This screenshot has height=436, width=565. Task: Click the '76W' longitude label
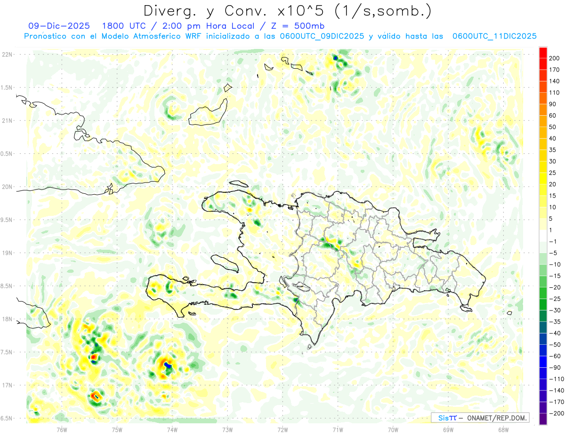point(62,429)
